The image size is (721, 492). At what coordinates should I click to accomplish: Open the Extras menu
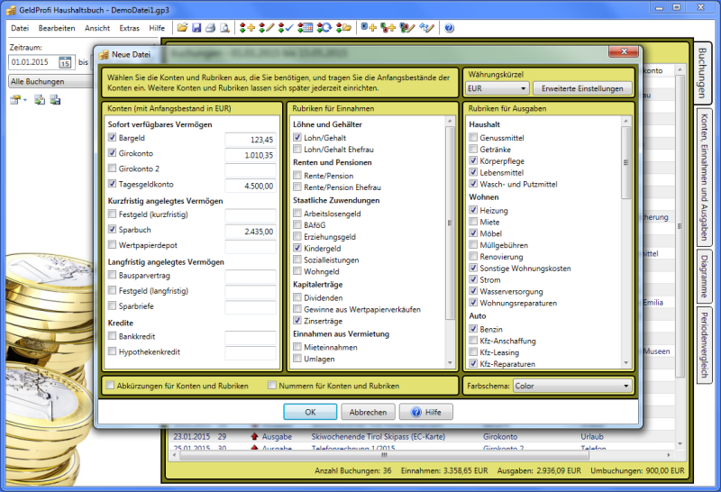(129, 28)
